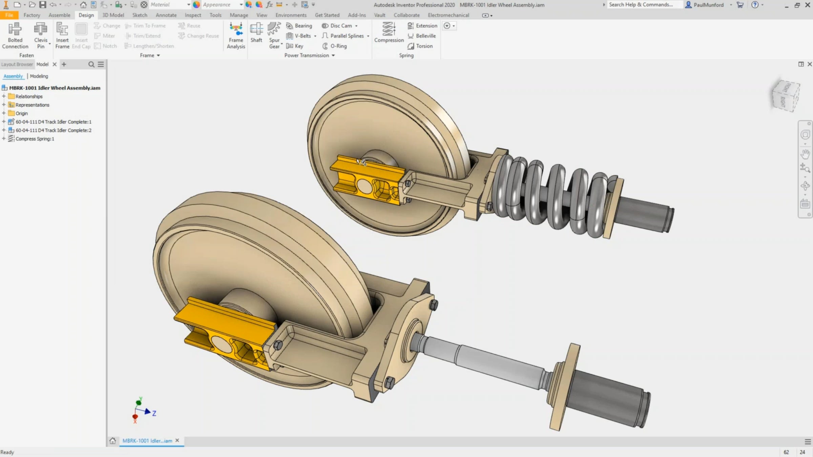This screenshot has width=813, height=457.
Task: Open the V-Belts dropdown arrow
Action: (x=315, y=36)
